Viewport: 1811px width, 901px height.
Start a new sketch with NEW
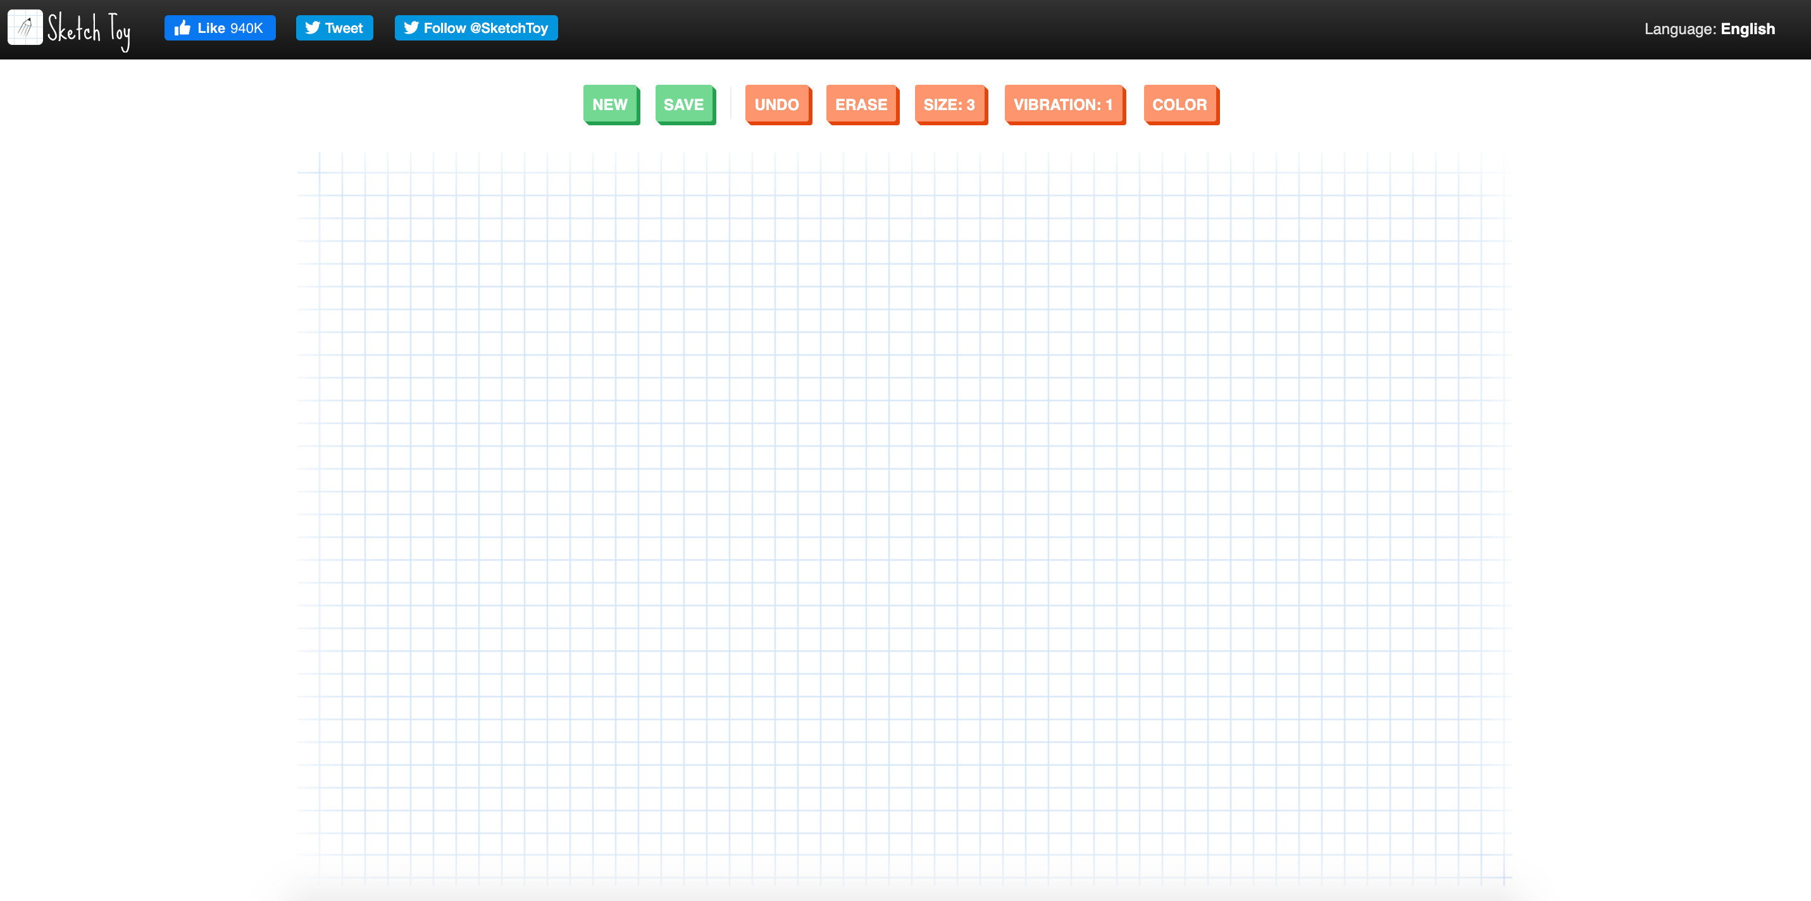pos(611,105)
